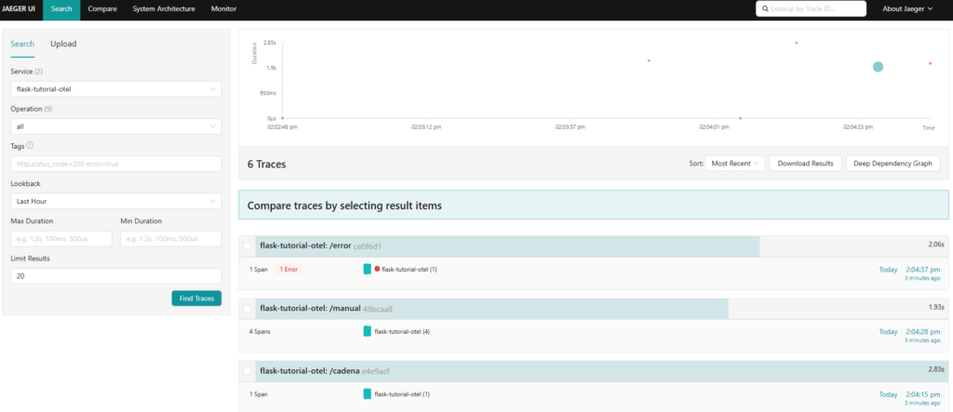Click teal service marker in /cadena trace

click(368, 393)
